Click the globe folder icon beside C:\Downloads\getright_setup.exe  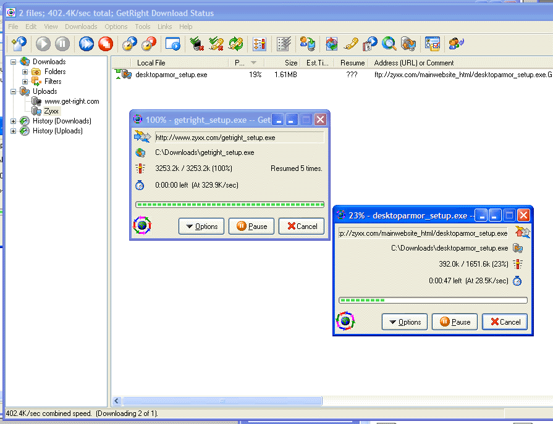pyautogui.click(x=140, y=152)
